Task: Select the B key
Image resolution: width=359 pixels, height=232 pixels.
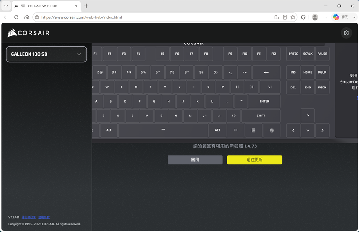Action: (x=161, y=116)
